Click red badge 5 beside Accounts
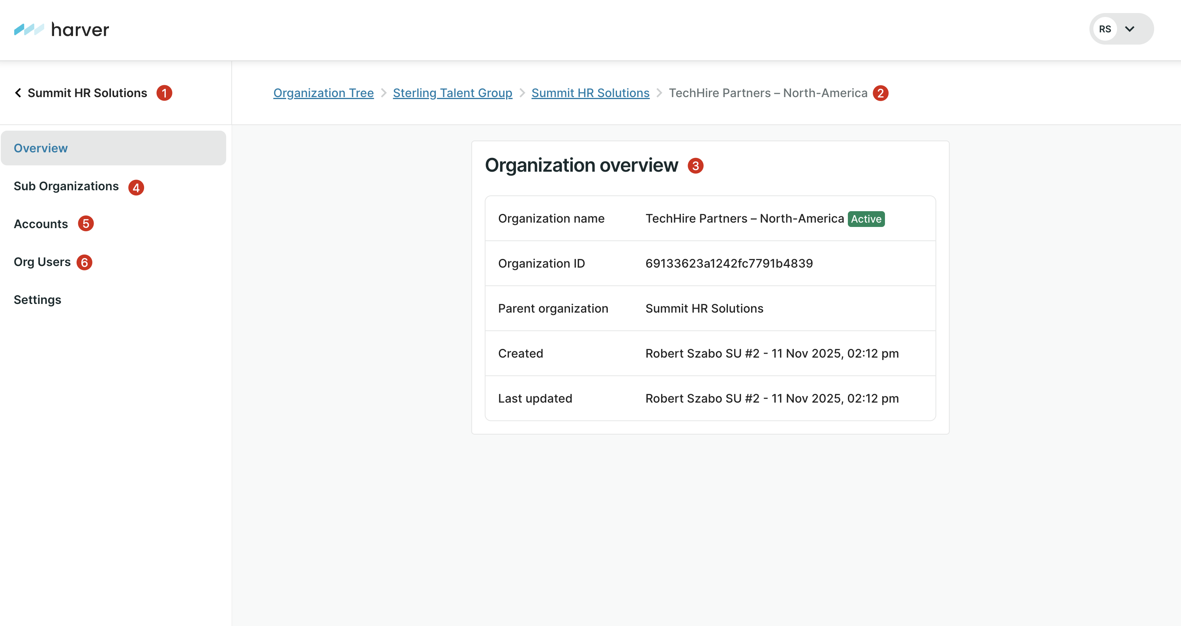This screenshot has width=1181, height=626. tap(86, 224)
